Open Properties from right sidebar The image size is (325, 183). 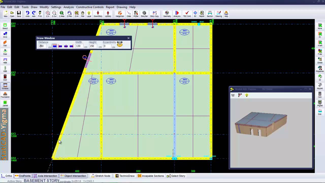320,69
